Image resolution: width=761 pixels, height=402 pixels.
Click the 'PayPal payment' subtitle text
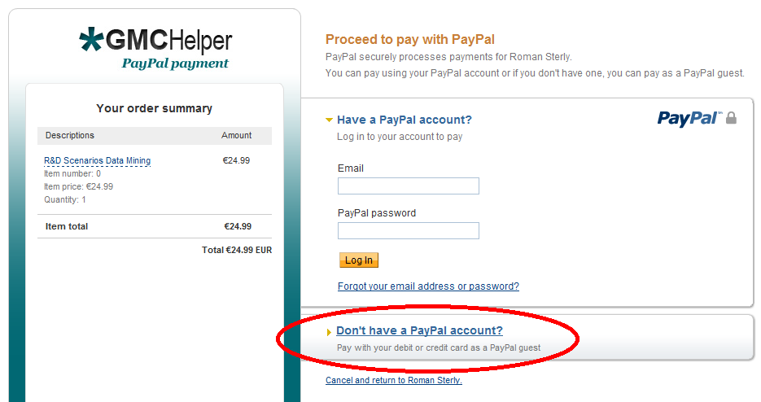175,63
